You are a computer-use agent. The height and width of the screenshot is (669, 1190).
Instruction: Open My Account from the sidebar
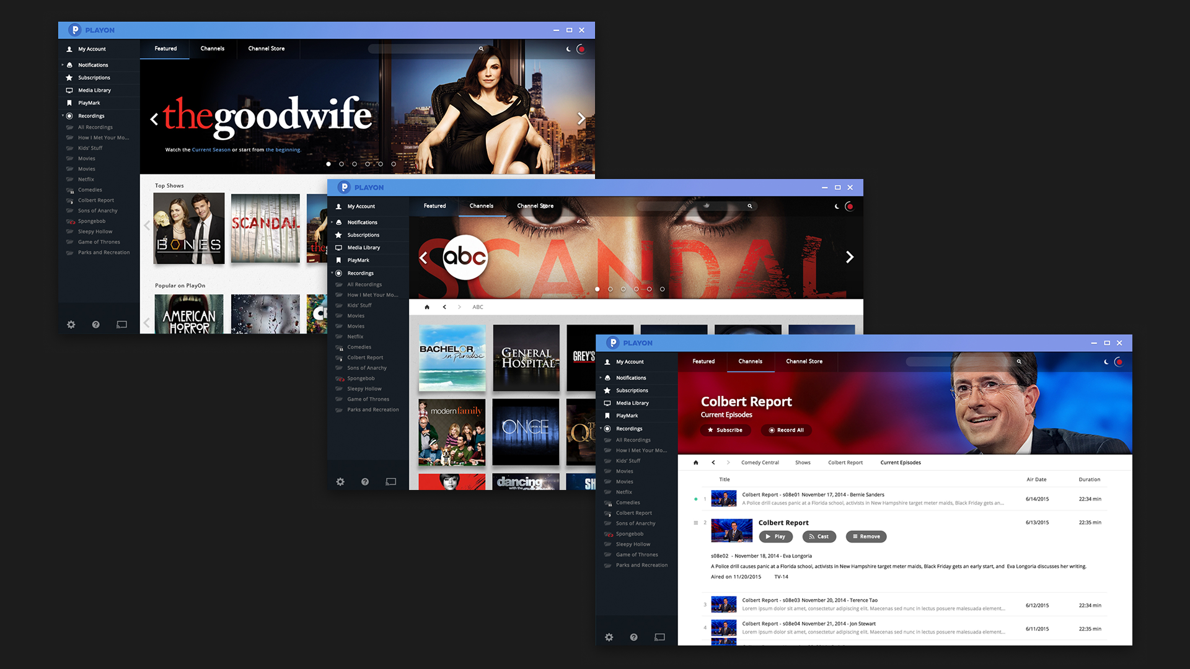click(630, 361)
